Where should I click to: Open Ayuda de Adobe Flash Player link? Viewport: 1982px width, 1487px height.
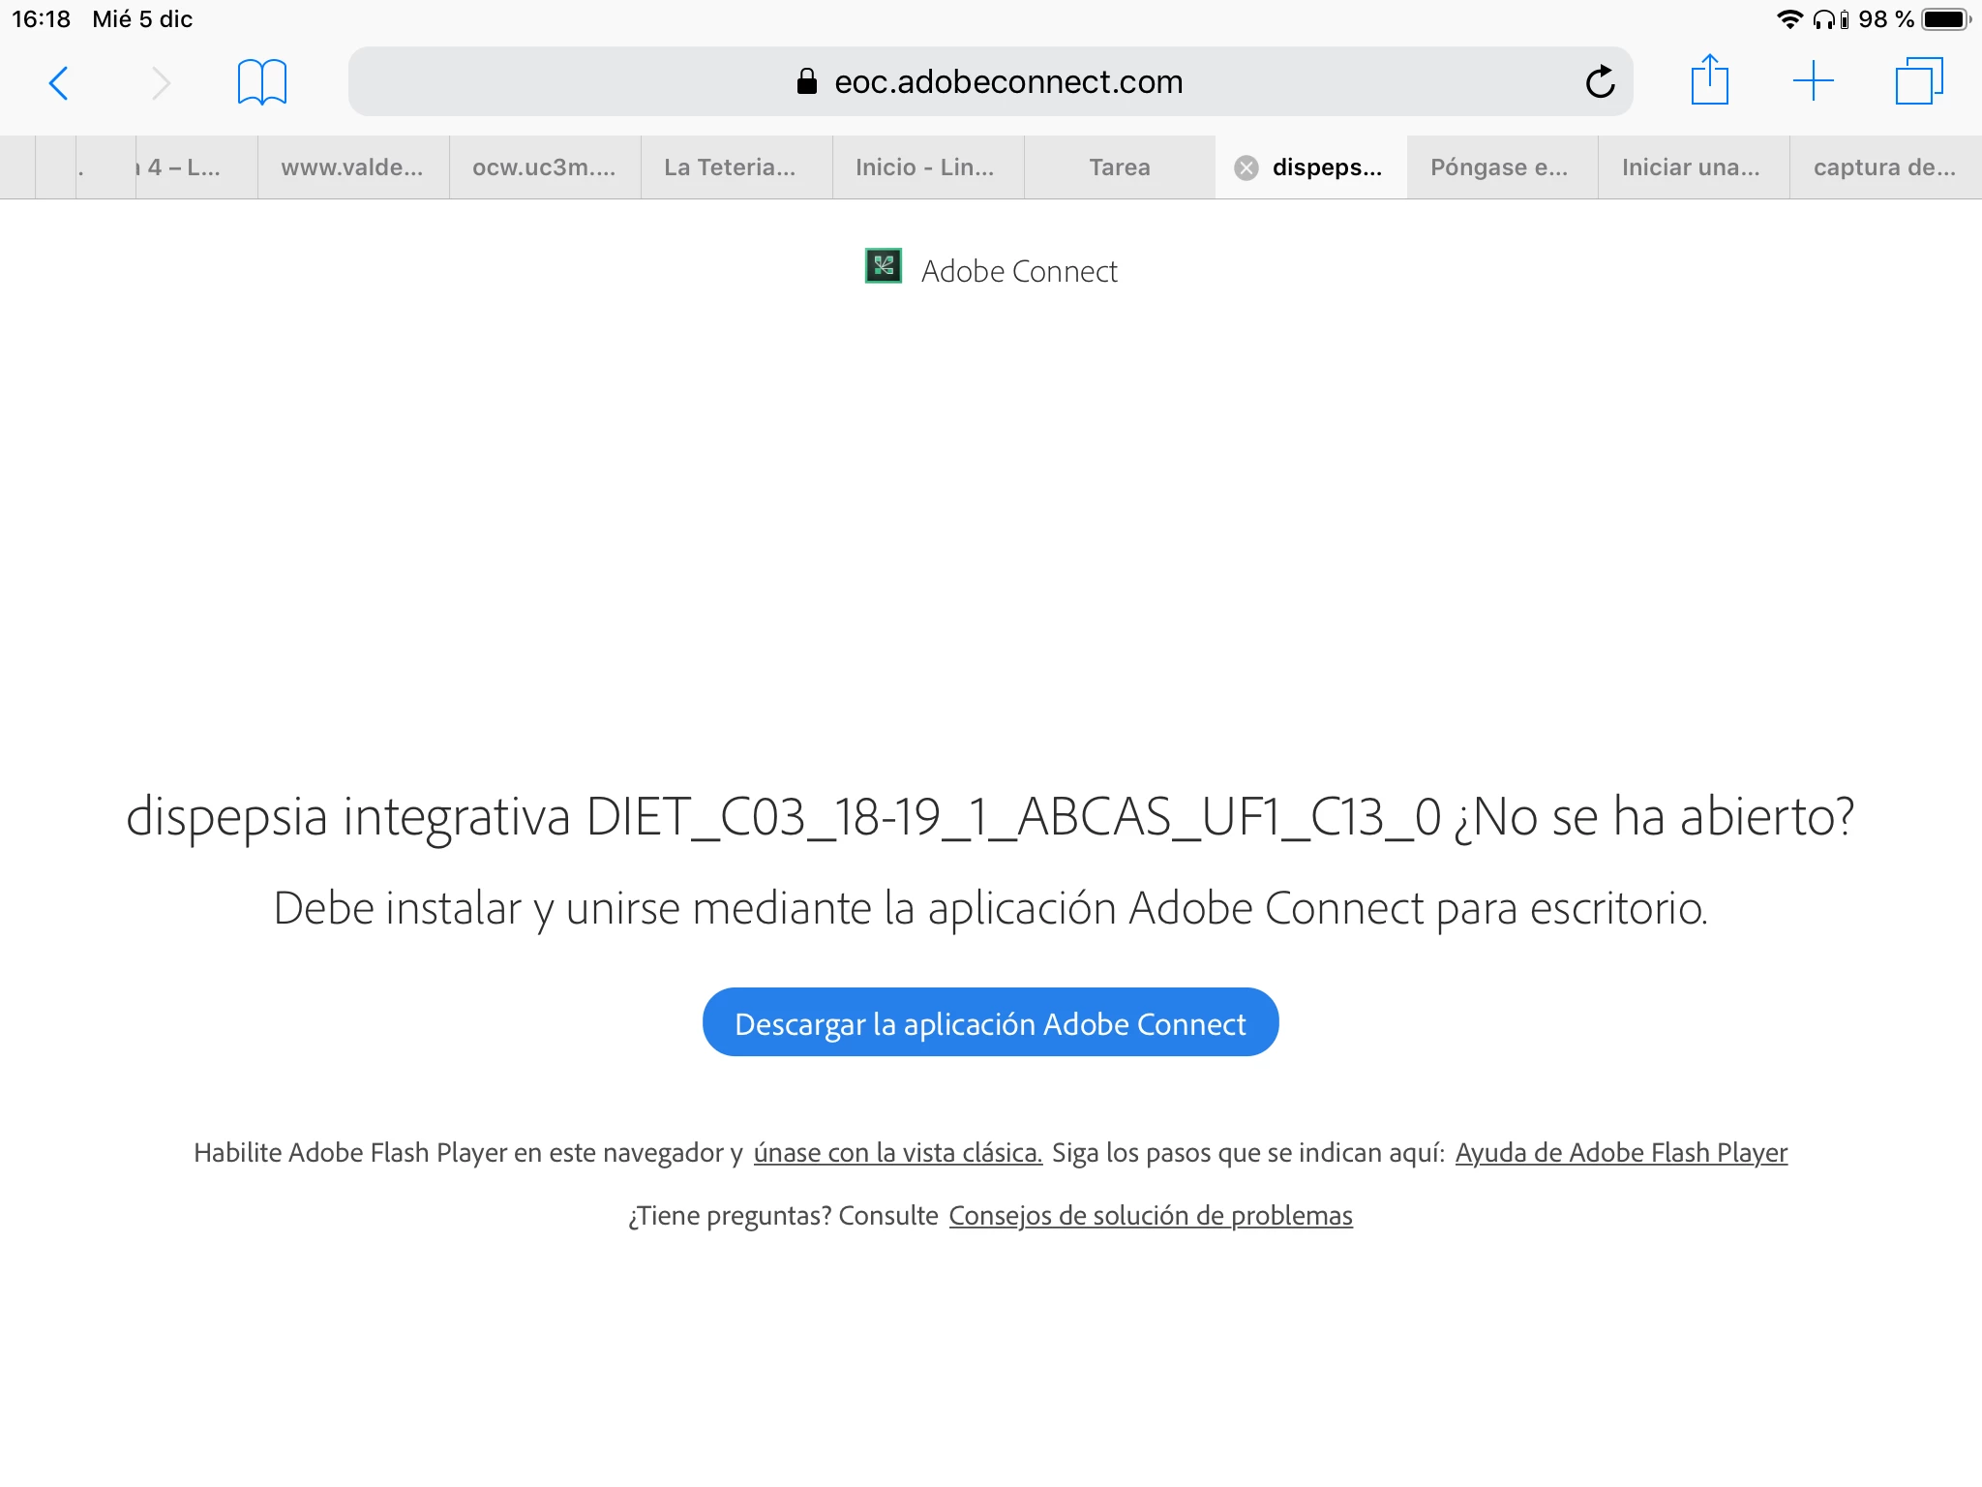click(x=1620, y=1153)
